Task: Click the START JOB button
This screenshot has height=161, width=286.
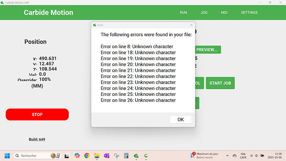Action: 220,83
